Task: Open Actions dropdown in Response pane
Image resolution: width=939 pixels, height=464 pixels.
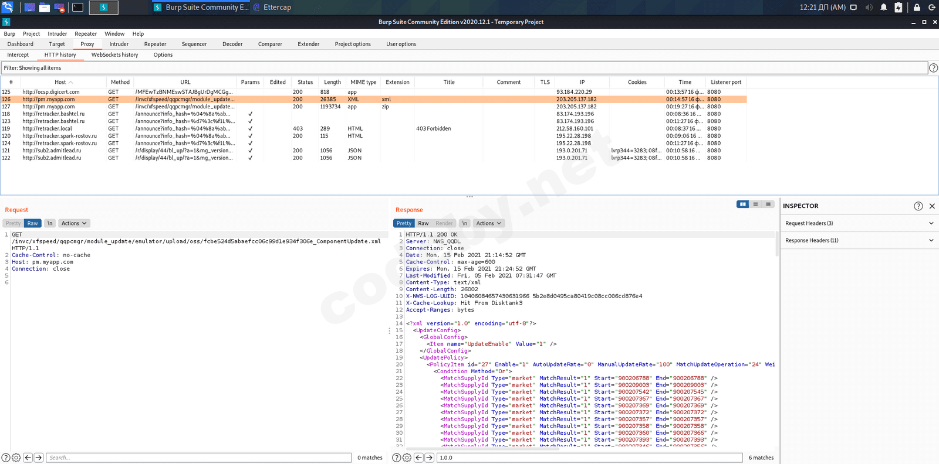Action: click(489, 223)
